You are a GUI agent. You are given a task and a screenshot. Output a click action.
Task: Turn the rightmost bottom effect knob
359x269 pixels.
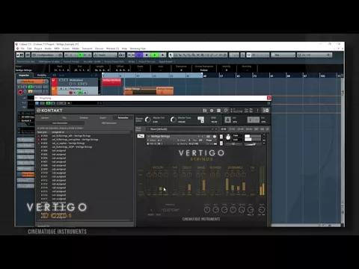coord(262,210)
